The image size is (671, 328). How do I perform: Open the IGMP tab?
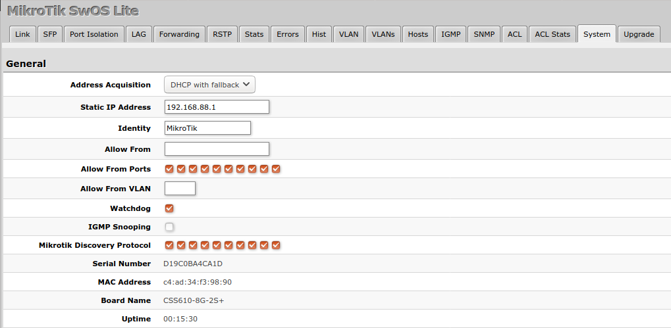pyautogui.click(x=451, y=34)
